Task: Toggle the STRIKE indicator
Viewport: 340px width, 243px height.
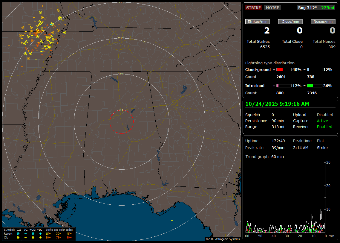Action: tap(253, 7)
